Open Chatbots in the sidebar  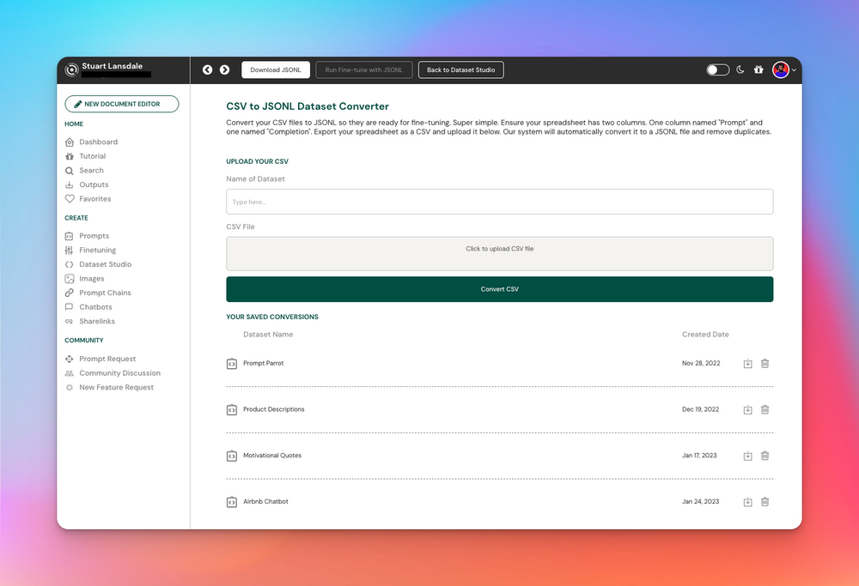(x=88, y=307)
